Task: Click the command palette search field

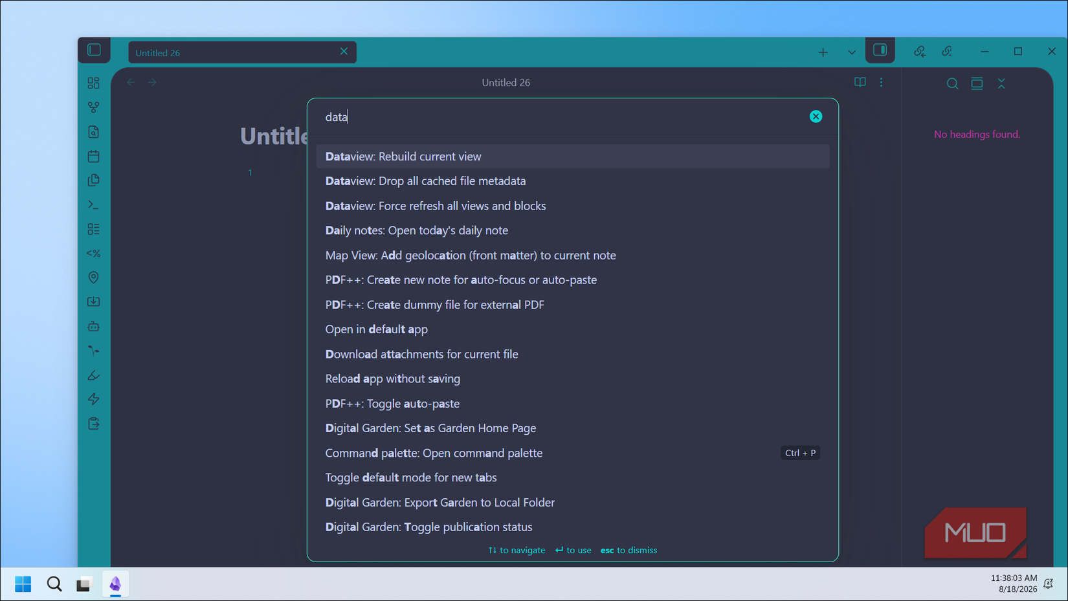Action: [x=563, y=117]
